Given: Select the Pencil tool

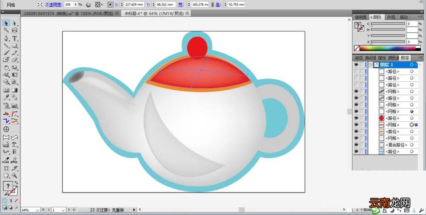Looking at the screenshot, I should click(x=14, y=52).
